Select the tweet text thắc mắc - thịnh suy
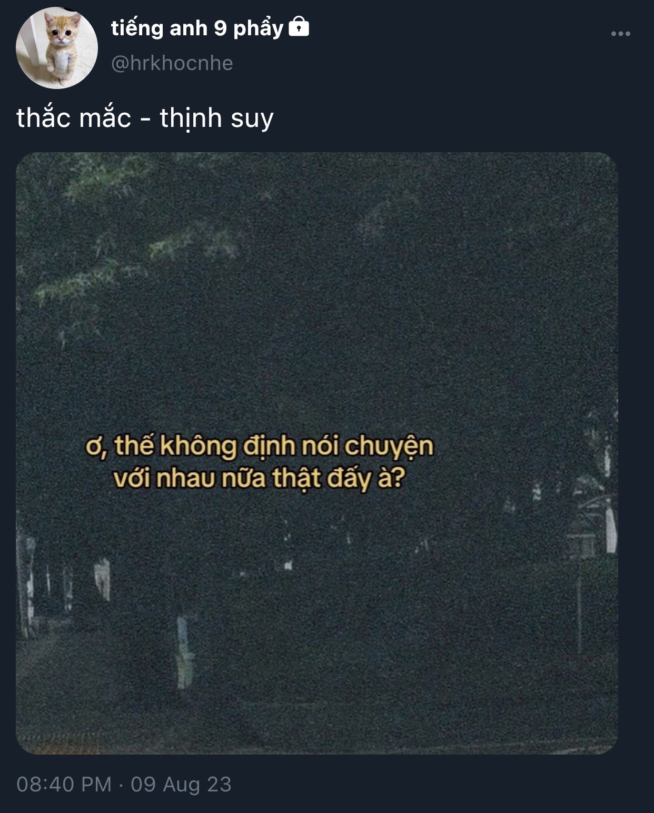 tap(145, 118)
